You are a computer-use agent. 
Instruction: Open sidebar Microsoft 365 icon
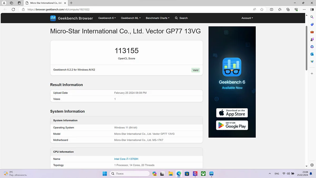(x=312, y=47)
